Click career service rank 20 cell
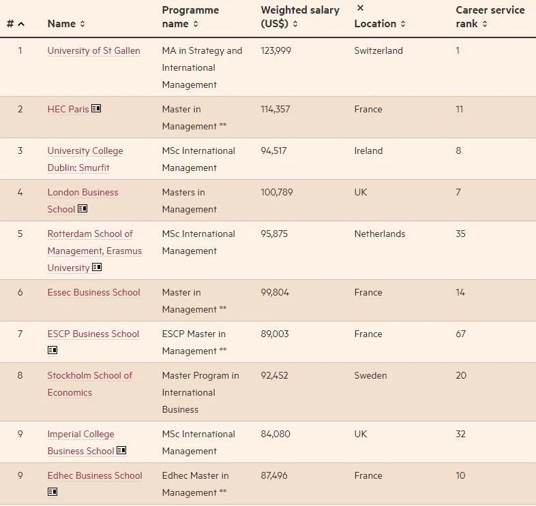536x506 pixels. [x=461, y=375]
